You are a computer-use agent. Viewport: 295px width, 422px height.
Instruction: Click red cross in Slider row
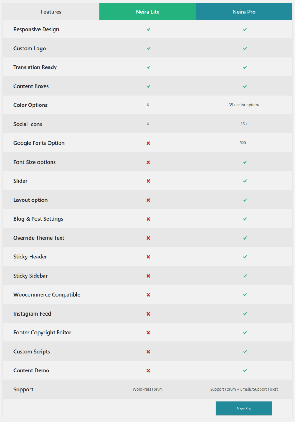148,181
